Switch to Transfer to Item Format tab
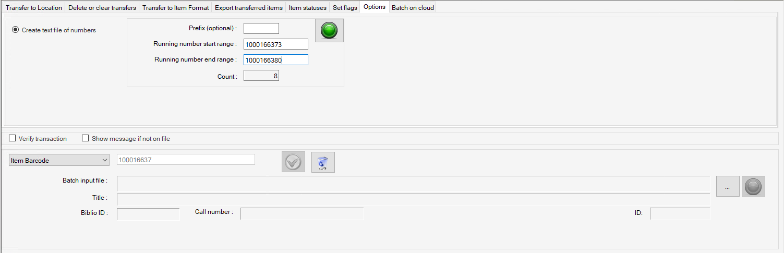The image size is (784, 253). point(176,7)
